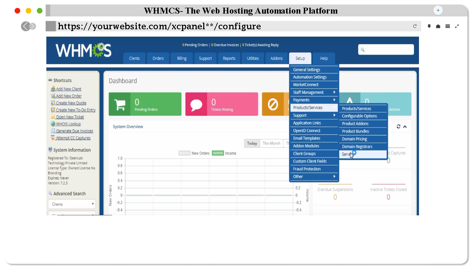Click the browser reload icon in the address bar

[415, 26]
